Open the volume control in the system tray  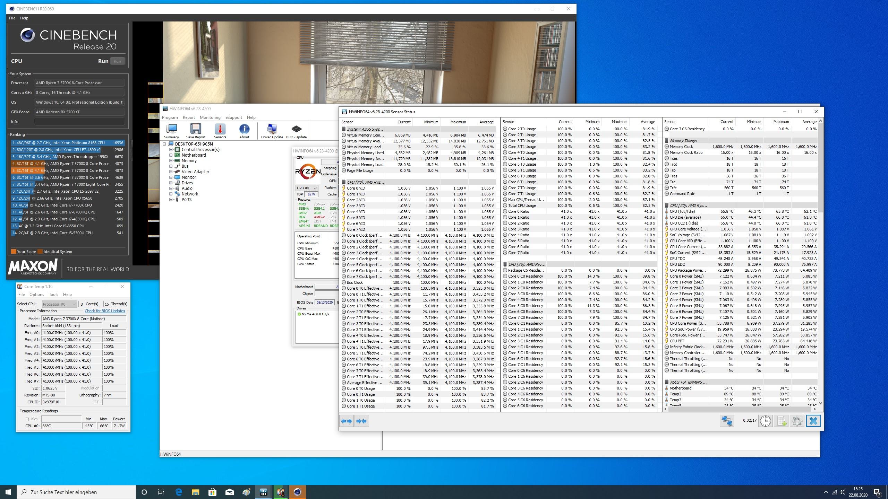[x=843, y=492]
